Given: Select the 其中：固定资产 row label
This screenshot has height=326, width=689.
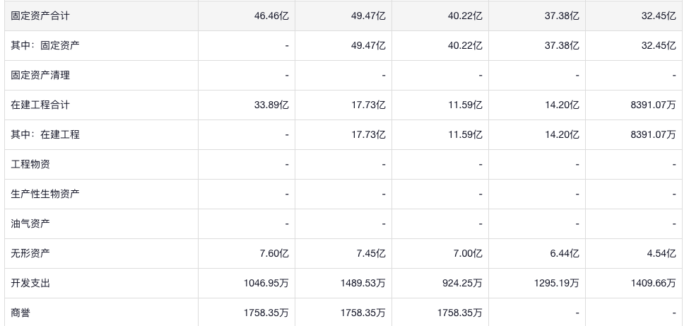Looking at the screenshot, I should 45,45.
